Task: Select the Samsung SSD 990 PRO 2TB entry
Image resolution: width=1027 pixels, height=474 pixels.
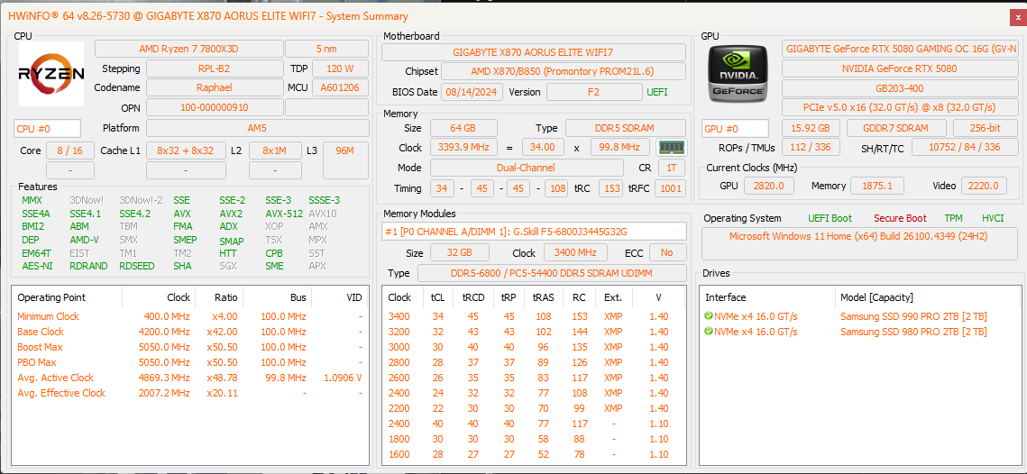Action: tap(913, 316)
